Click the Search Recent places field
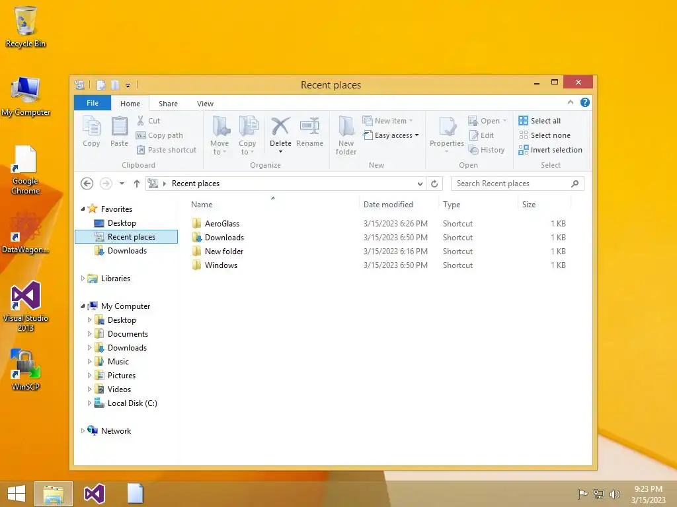The width and height of the screenshot is (677, 507). tap(517, 184)
